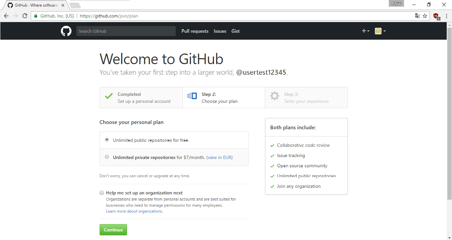The image size is (452, 240).
Task: Click the Step 2 repository plan icon
Action: [x=192, y=96]
